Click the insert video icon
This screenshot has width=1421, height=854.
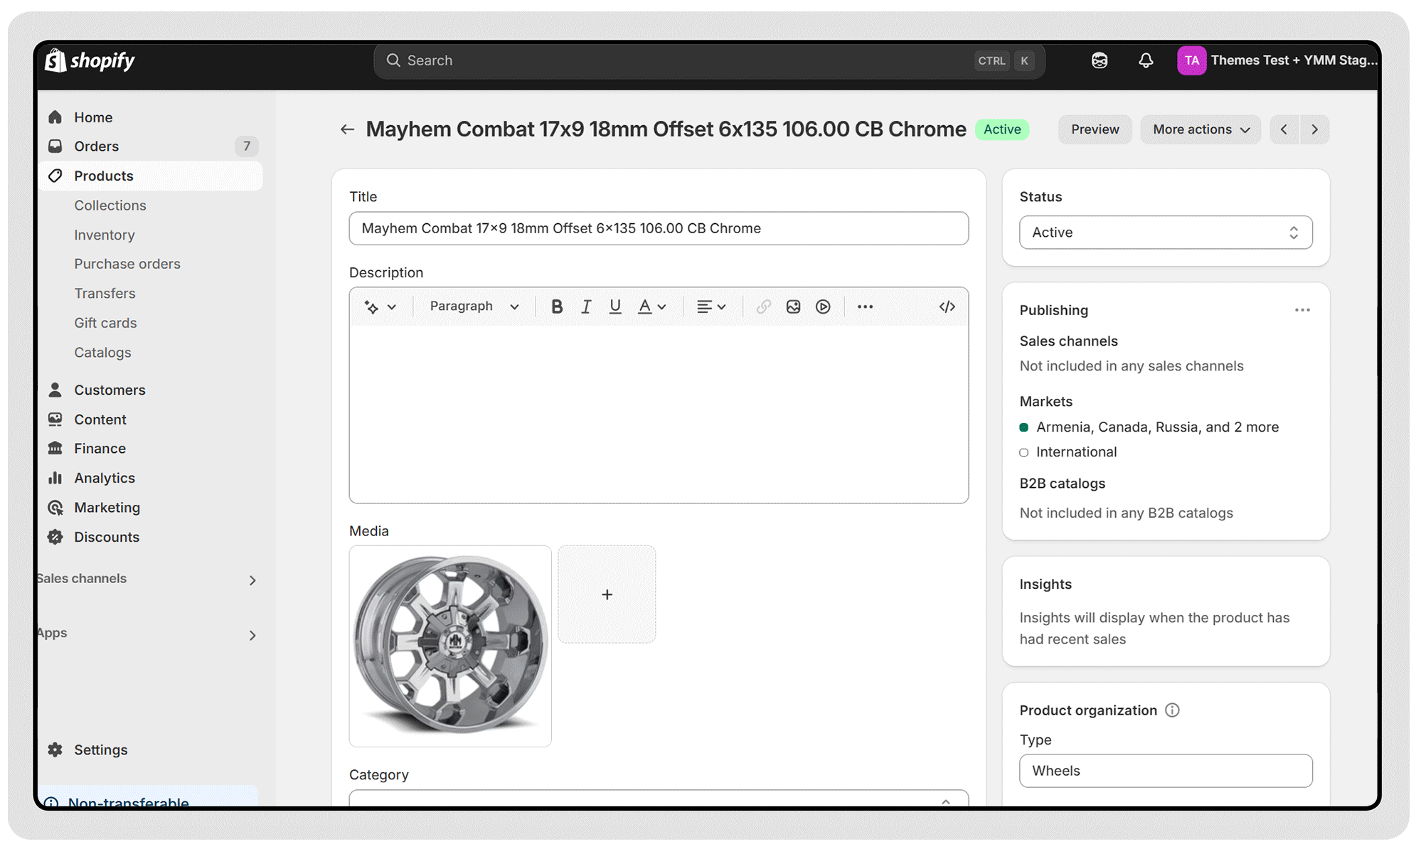[823, 306]
